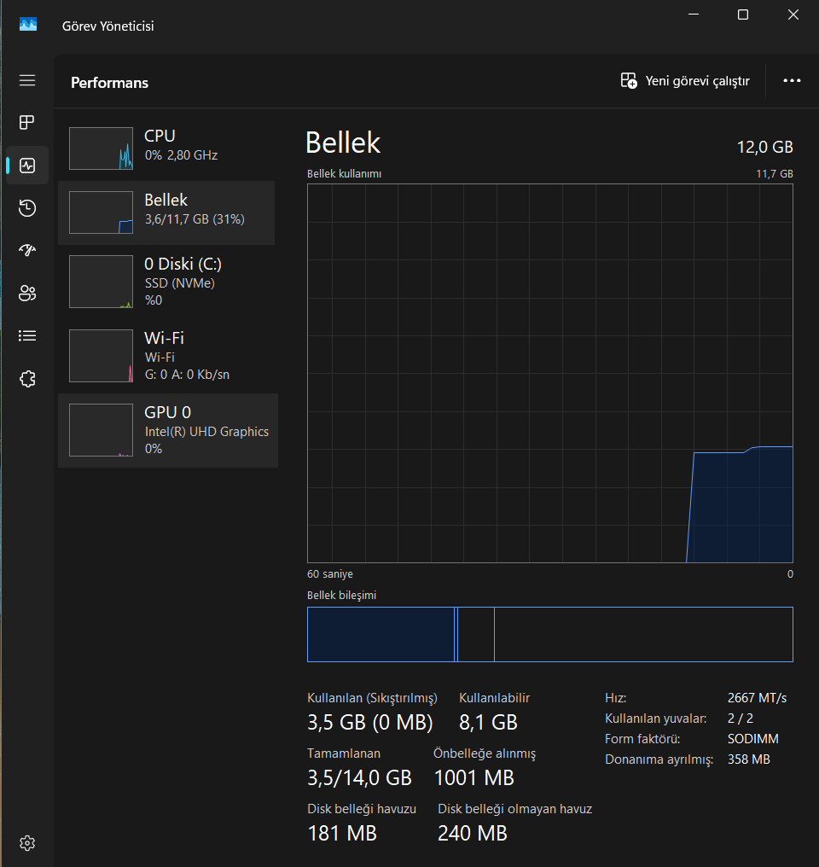Select the CPU performance item
819x867 pixels.
[166, 148]
